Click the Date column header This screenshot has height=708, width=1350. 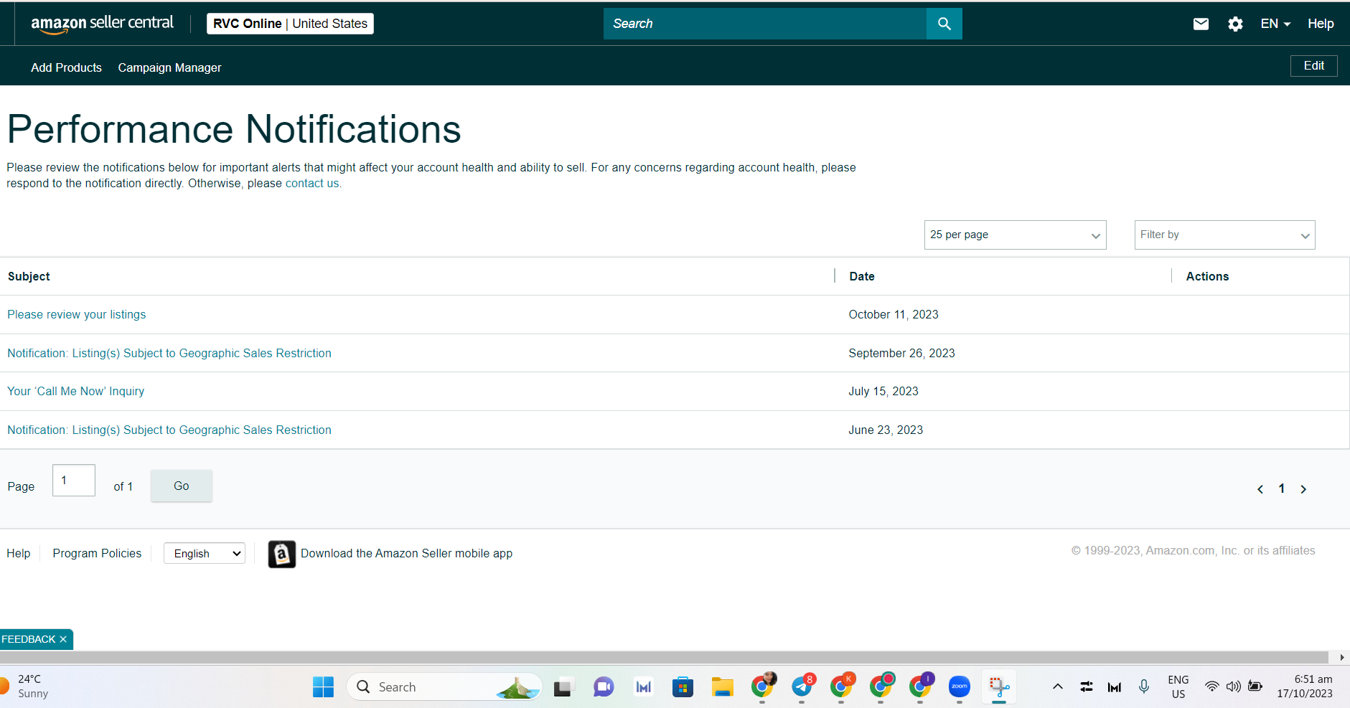[861, 276]
